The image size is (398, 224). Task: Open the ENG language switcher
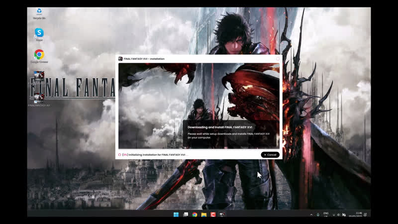tap(326, 215)
